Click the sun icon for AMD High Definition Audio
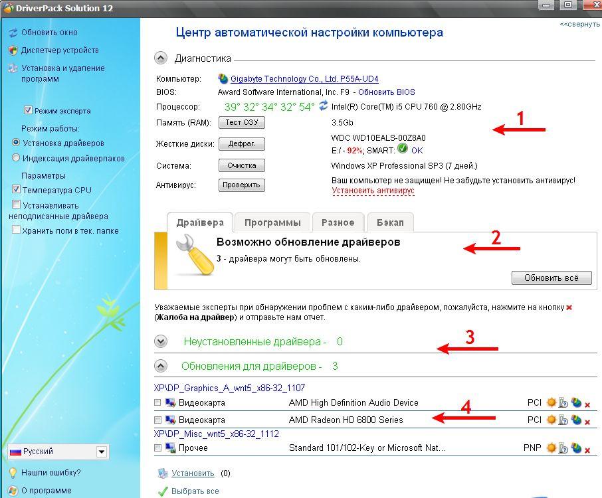602x498 pixels. (x=552, y=402)
